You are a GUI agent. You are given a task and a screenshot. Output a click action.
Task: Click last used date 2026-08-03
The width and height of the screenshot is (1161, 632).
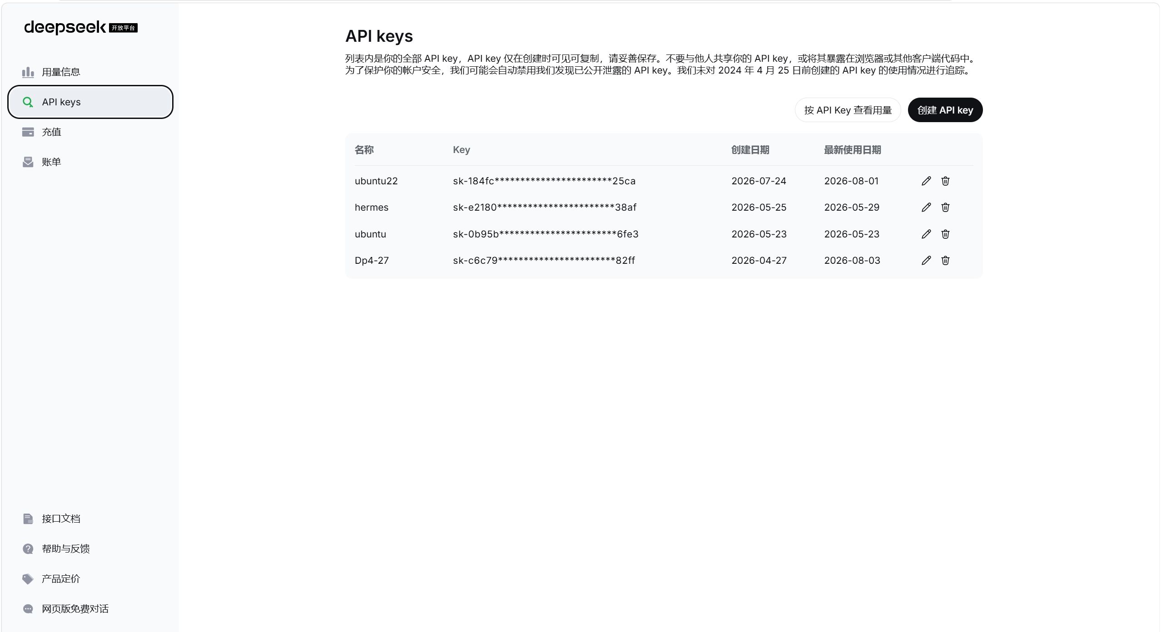coord(852,261)
